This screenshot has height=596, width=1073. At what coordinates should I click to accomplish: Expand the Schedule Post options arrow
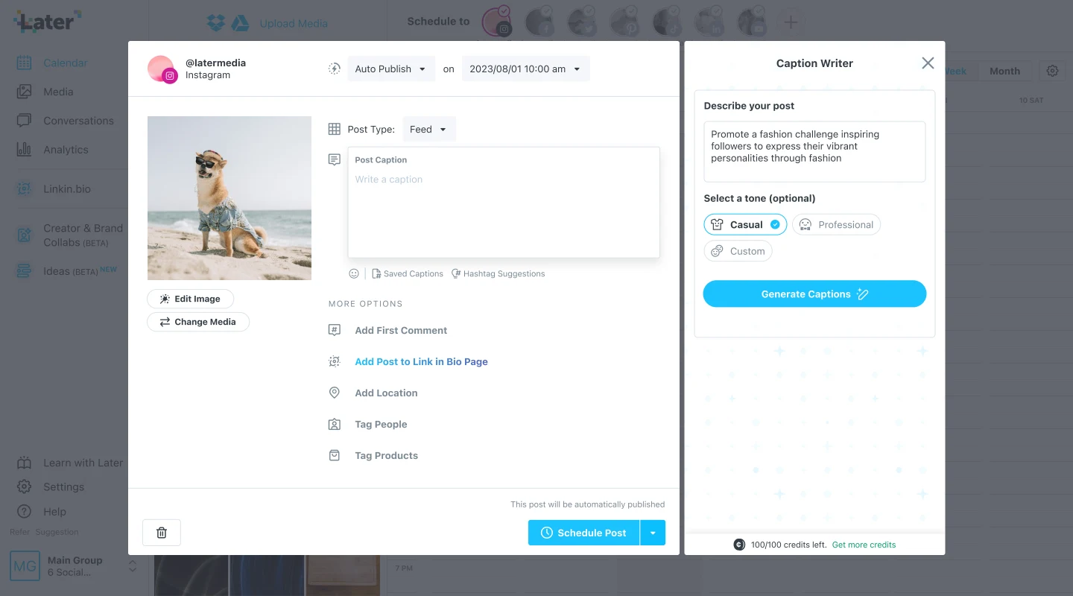(x=653, y=533)
